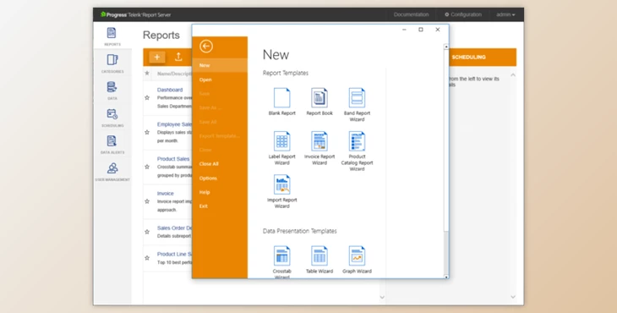Viewport: 617px width, 313px height.
Task: Select Close All in the orange file menu
Action: pyautogui.click(x=220, y=164)
